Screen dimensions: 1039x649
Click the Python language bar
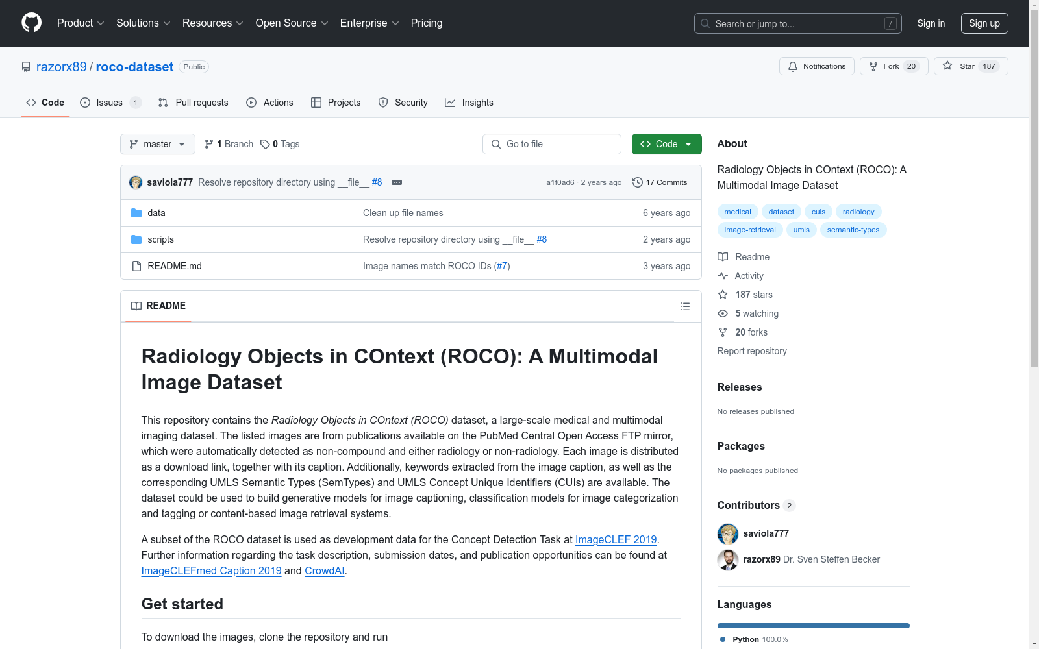pos(813,626)
